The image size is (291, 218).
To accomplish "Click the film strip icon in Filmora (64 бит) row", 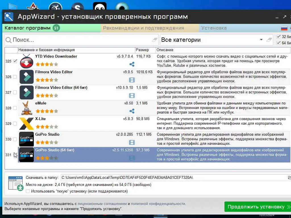I will (x=132, y=95).
